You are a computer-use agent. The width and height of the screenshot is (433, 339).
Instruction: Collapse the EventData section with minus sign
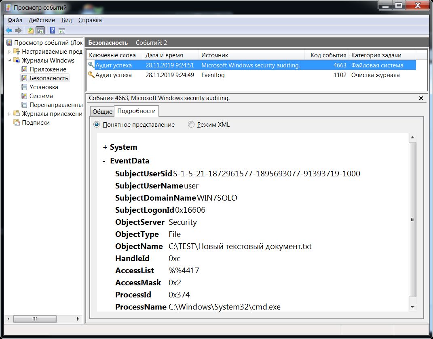point(104,161)
